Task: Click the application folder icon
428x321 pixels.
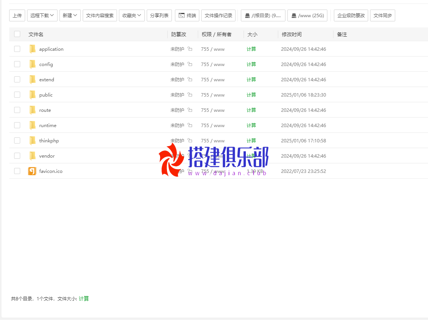Action: coord(32,49)
